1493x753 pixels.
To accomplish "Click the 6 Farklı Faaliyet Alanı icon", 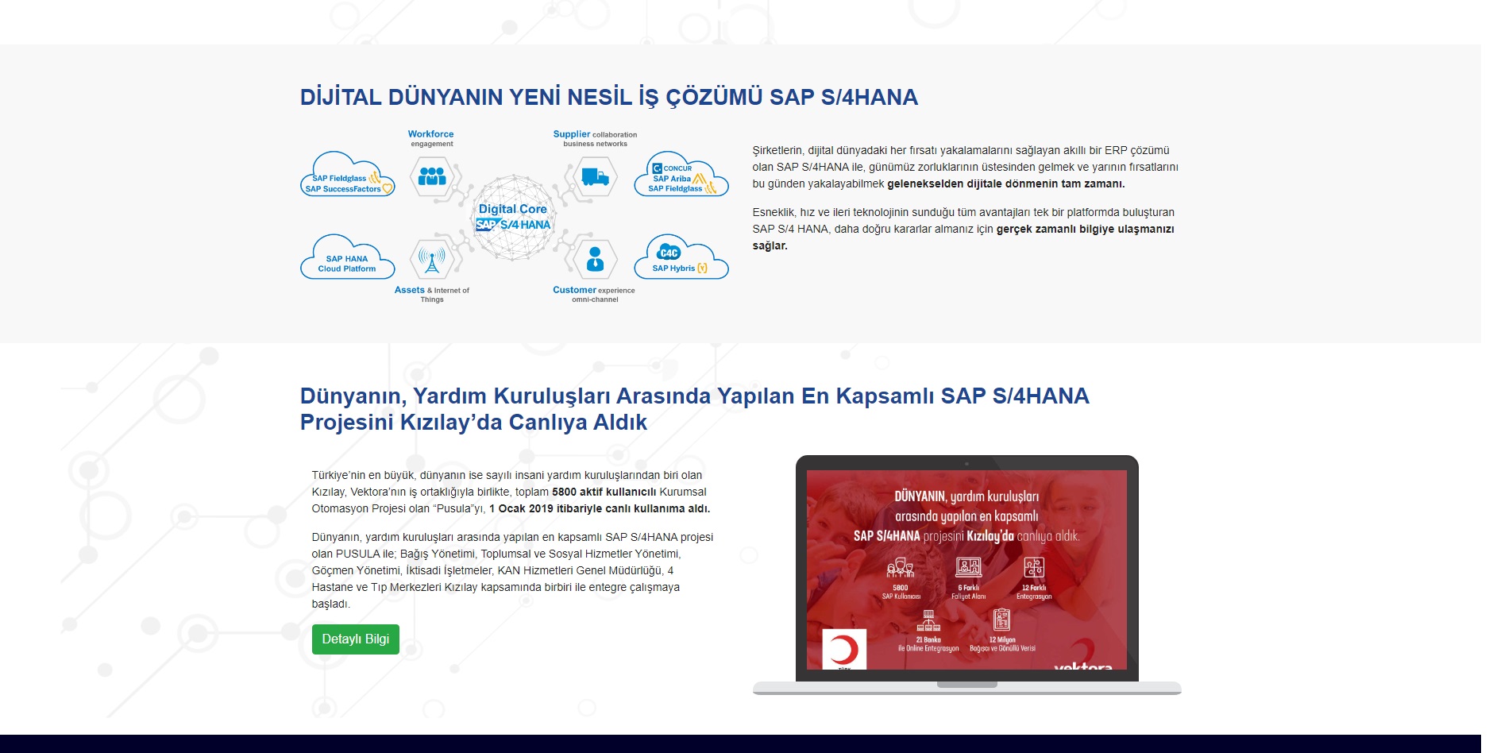I will pyautogui.click(x=969, y=567).
